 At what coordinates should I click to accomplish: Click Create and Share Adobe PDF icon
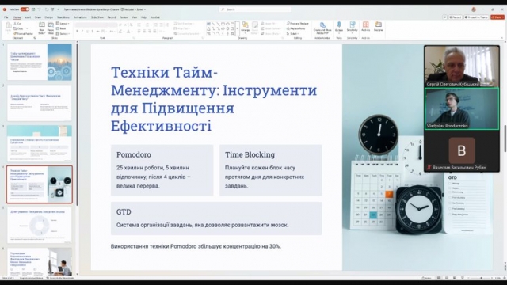pos(322,28)
